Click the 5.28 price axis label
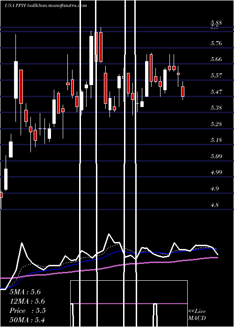The width and height of the screenshot is (234, 327). tap(216, 124)
